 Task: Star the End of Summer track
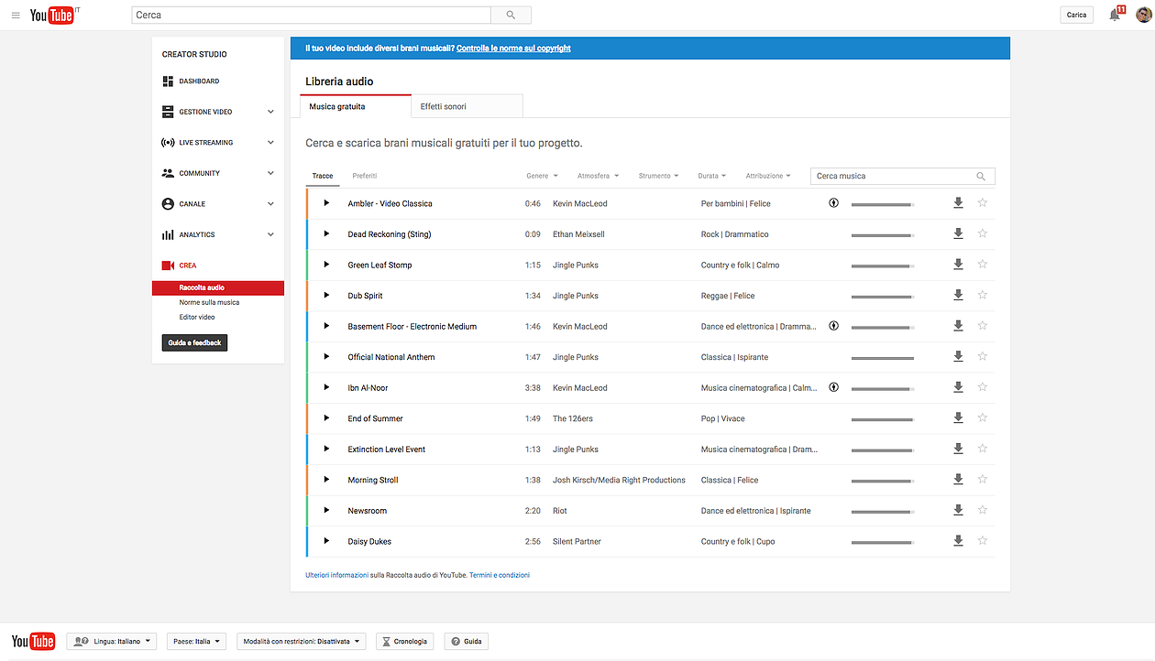[x=983, y=418]
